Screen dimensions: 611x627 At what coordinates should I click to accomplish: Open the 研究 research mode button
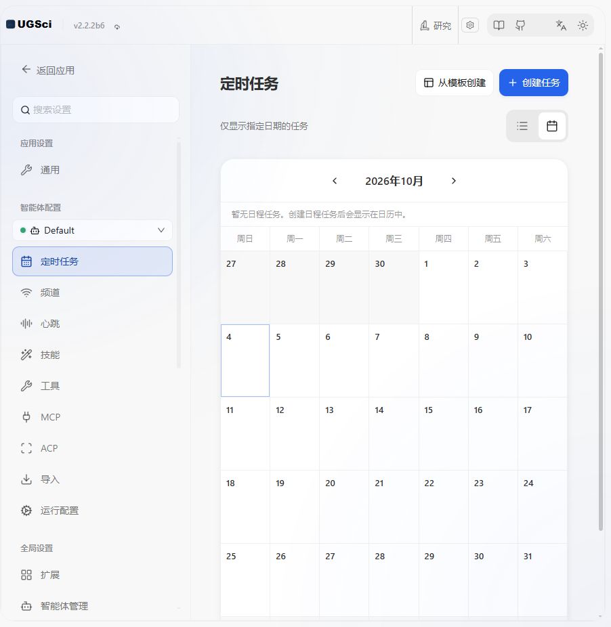436,26
